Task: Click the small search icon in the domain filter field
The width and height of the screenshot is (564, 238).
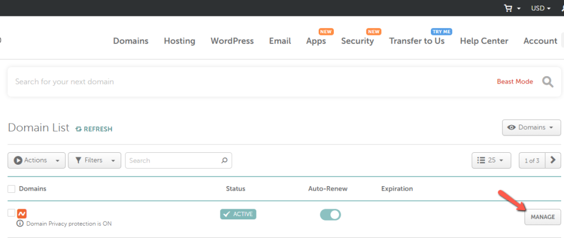Action: pos(224,160)
